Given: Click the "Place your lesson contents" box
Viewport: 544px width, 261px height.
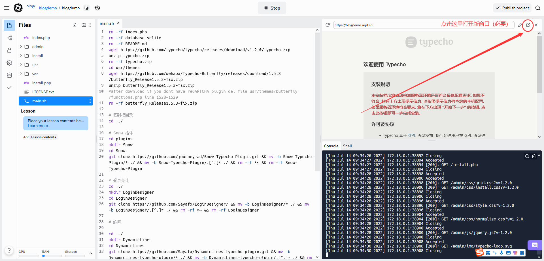Looking at the screenshot, I should (56, 123).
